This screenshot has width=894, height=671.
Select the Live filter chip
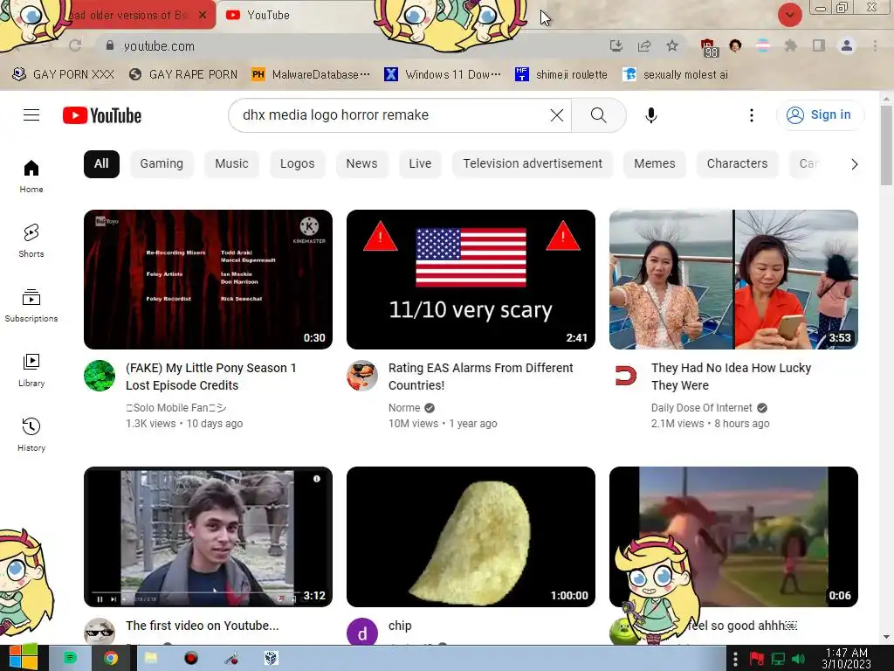(420, 163)
